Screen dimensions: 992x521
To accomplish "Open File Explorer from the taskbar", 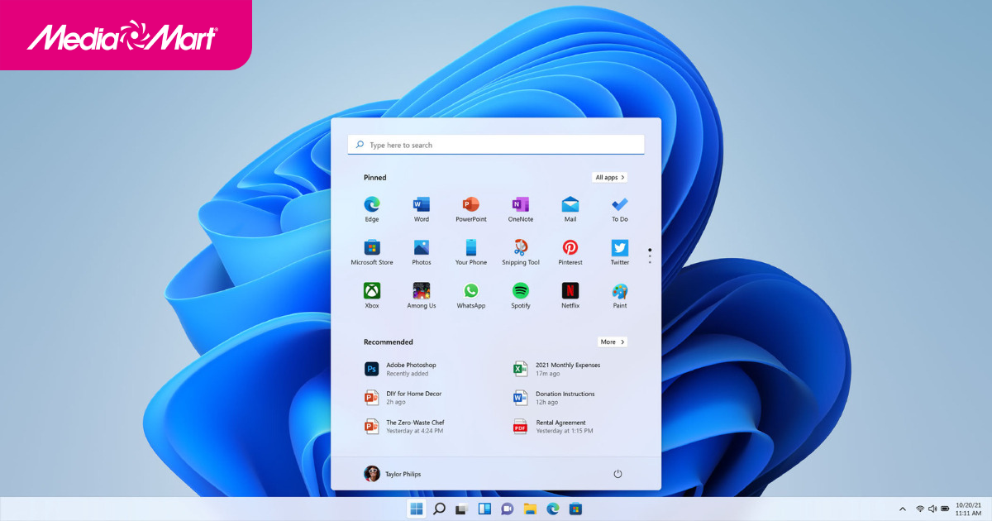I will (x=530, y=509).
